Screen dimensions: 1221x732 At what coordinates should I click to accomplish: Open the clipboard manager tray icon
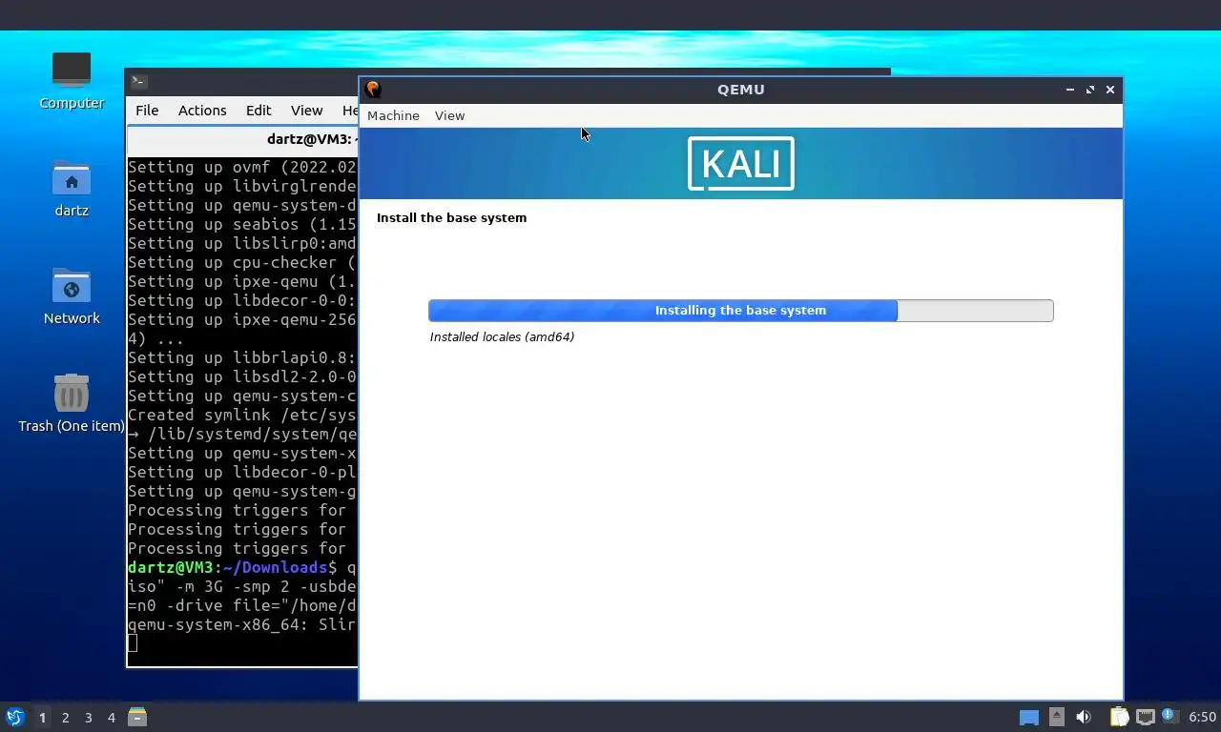click(1119, 717)
